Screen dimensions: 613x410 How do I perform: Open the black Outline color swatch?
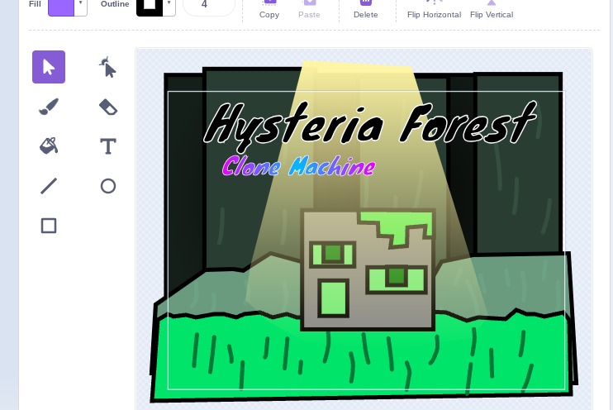click(150, 6)
